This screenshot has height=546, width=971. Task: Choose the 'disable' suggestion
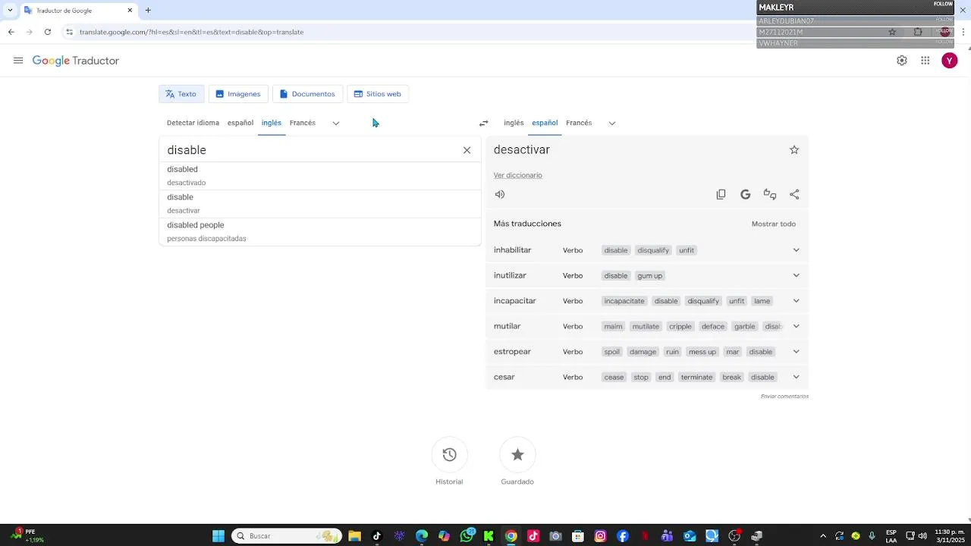(x=320, y=203)
